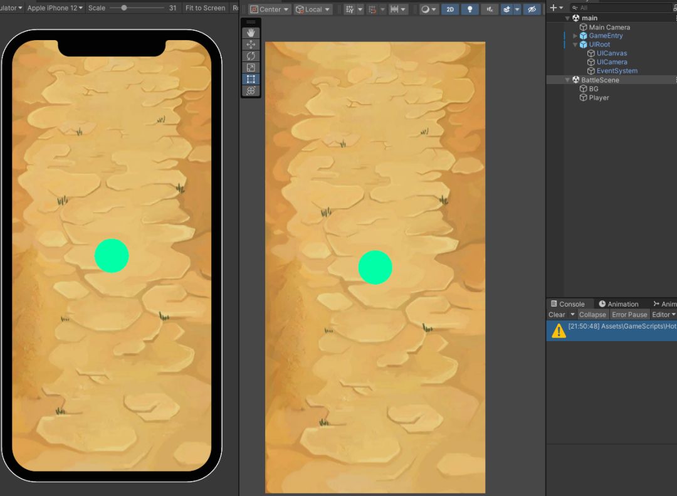Open the Apple iPhone 12 device dropdown
The image size is (677, 496).
[55, 8]
